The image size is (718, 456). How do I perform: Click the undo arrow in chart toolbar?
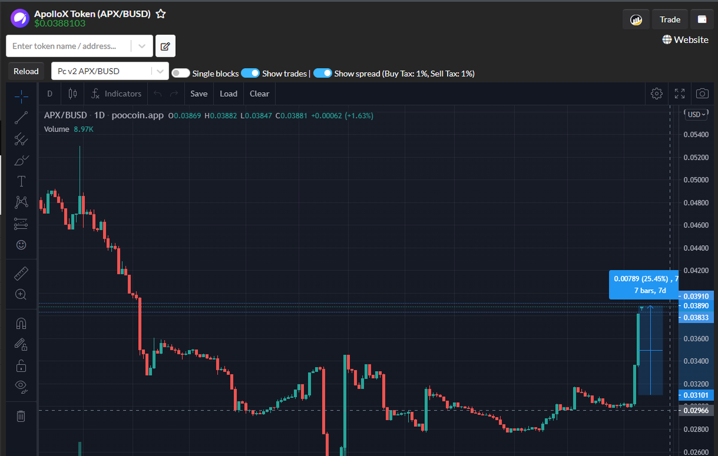[x=158, y=94]
